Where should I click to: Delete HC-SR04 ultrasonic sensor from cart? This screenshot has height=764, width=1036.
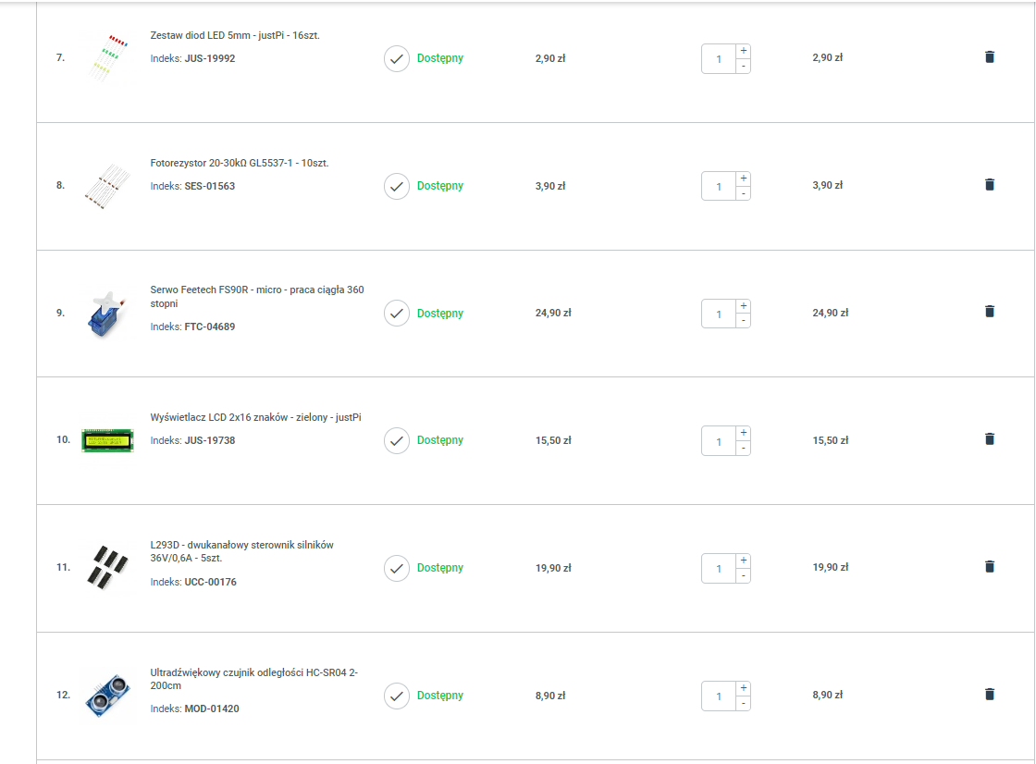989,694
